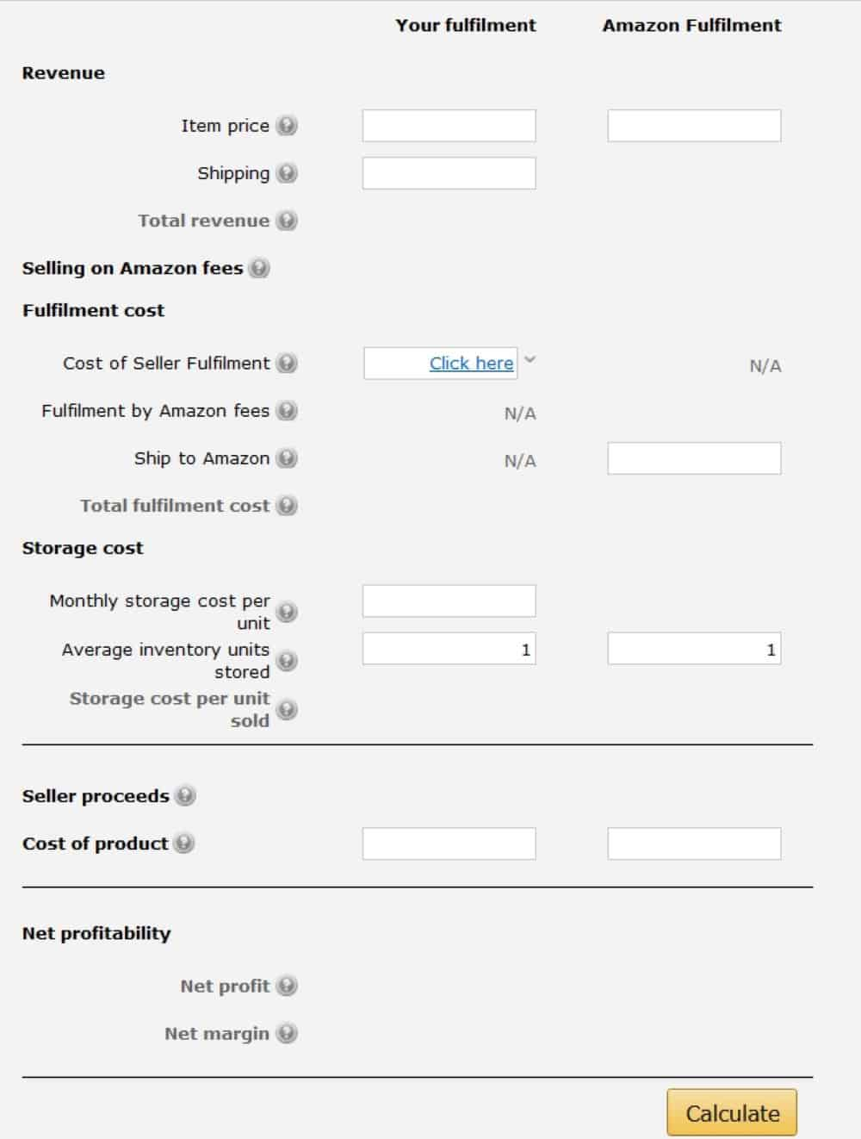Image resolution: width=861 pixels, height=1139 pixels.
Task: Click the help icon beside Item price
Action: 287,126
